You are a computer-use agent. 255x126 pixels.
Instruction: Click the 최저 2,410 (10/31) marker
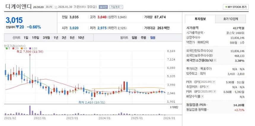(92, 102)
